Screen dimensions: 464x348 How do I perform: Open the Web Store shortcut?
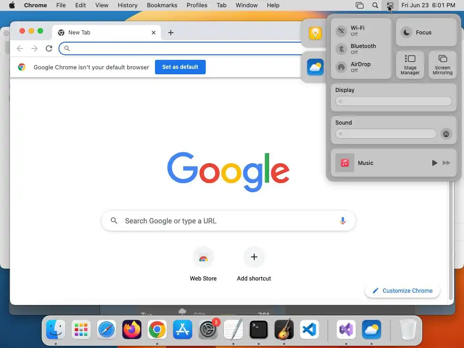point(203,264)
